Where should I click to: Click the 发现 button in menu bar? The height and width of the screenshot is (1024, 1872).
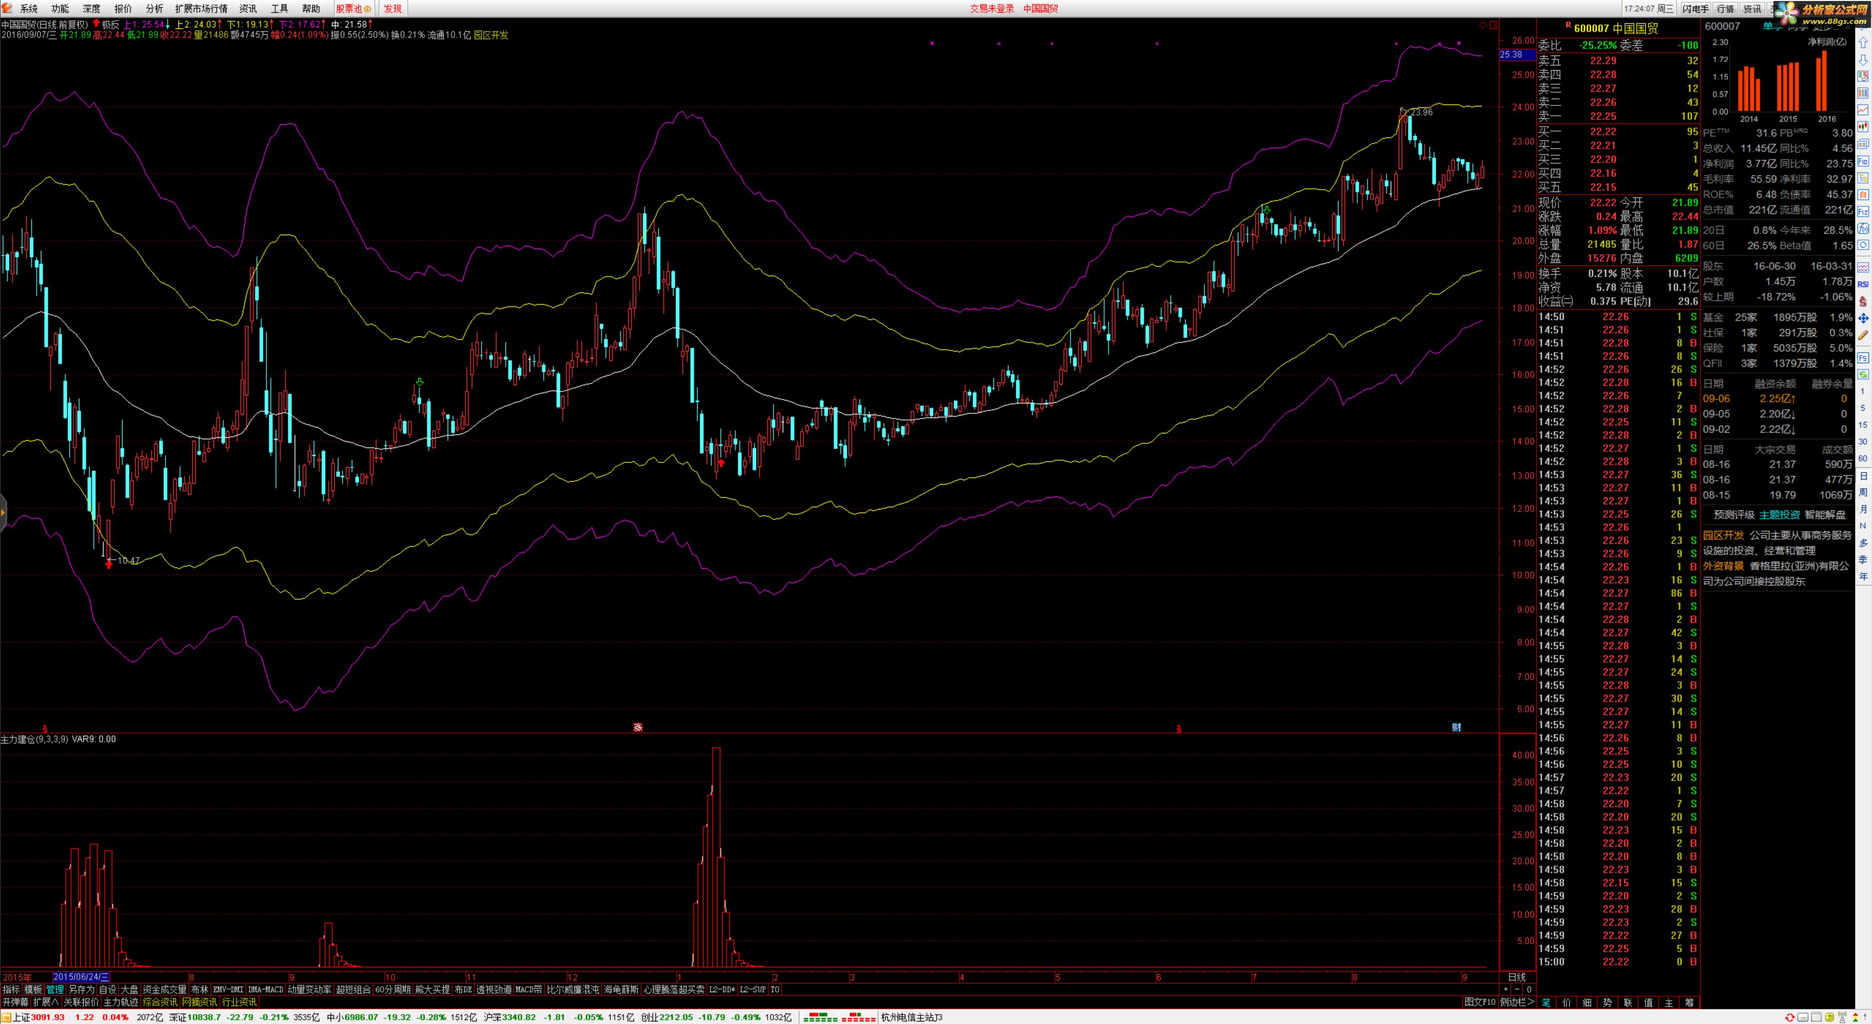click(393, 9)
